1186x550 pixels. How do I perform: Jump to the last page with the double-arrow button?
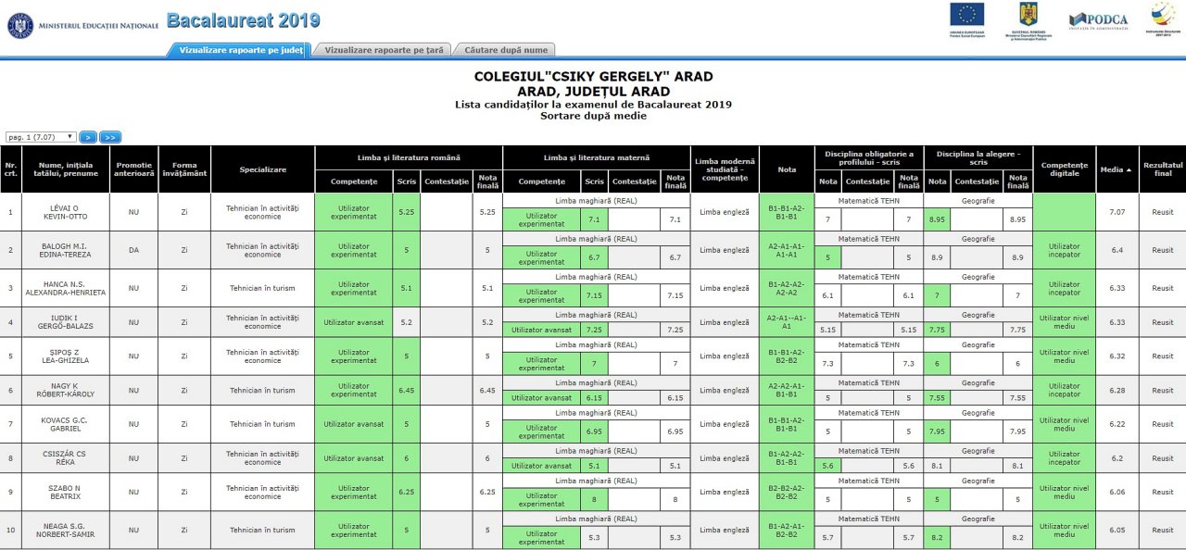point(110,137)
